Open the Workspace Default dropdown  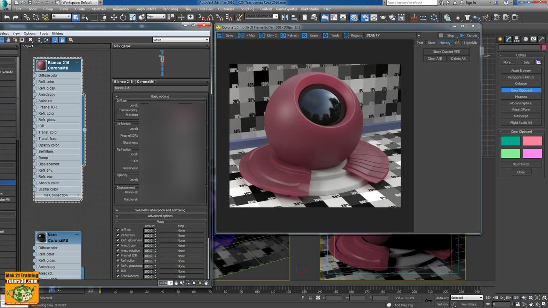(80, 3)
